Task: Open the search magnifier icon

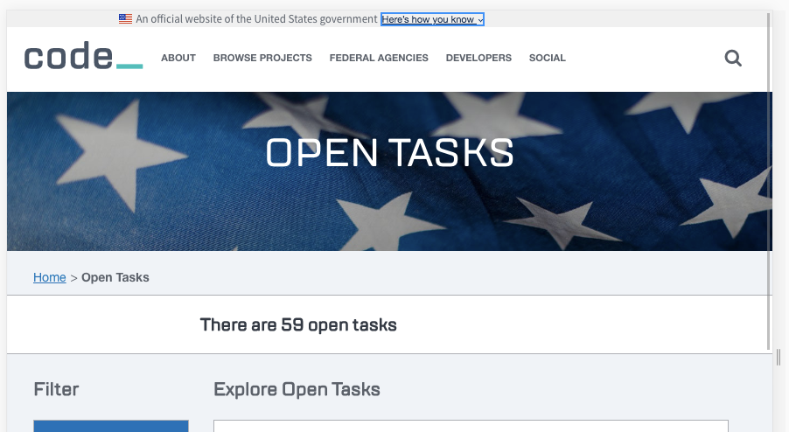Action: (733, 59)
